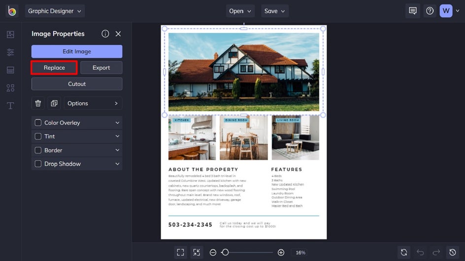Image resolution: width=465 pixels, height=261 pixels.
Task: Close the Image Properties panel
Action: point(118,34)
